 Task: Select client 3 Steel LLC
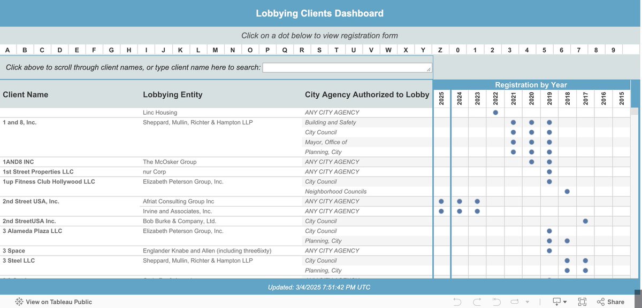(19, 260)
